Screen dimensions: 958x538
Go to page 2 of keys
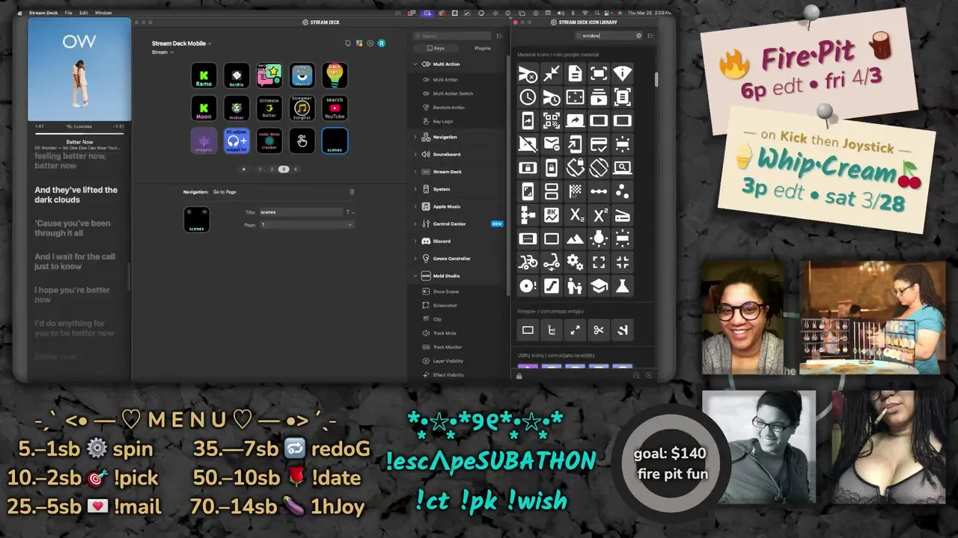[x=272, y=170]
